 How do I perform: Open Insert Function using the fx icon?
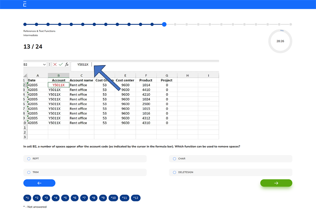pyautogui.click(x=66, y=64)
